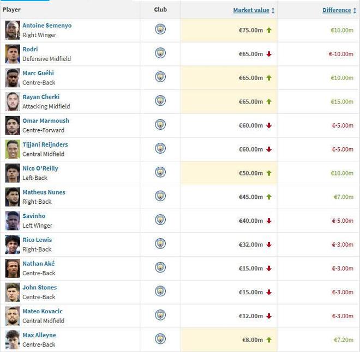
Task: Click club crest in Rayan Cherki row
Action: coord(160,101)
